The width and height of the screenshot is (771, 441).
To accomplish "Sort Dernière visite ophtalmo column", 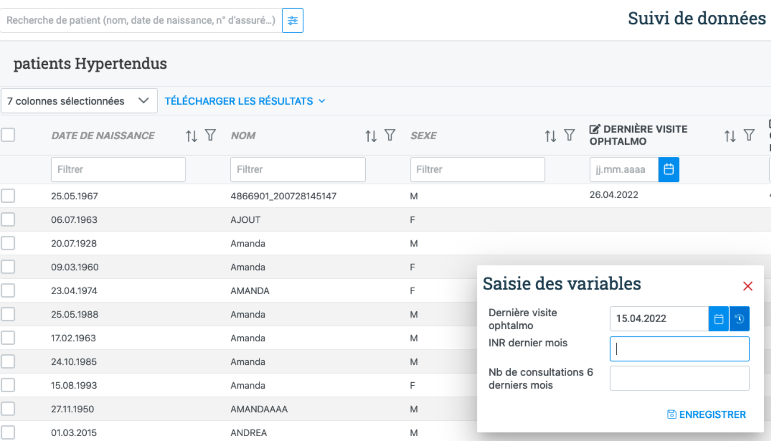I will (x=730, y=136).
